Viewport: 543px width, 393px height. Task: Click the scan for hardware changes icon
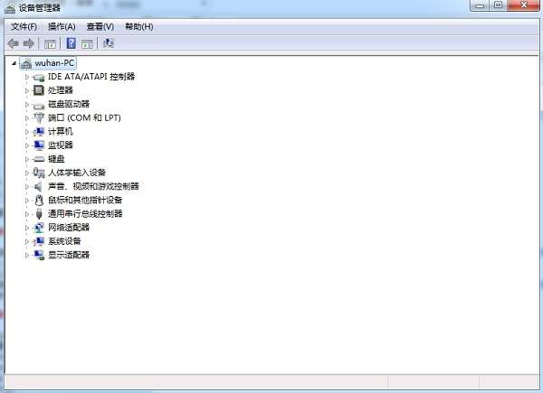click(109, 43)
